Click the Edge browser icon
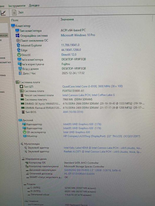 pyautogui.click(x=19, y=50)
